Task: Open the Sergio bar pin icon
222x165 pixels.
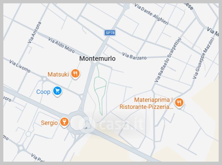Action: pyautogui.click(x=64, y=122)
